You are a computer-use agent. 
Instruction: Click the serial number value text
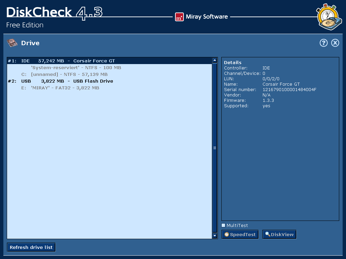coord(289,90)
